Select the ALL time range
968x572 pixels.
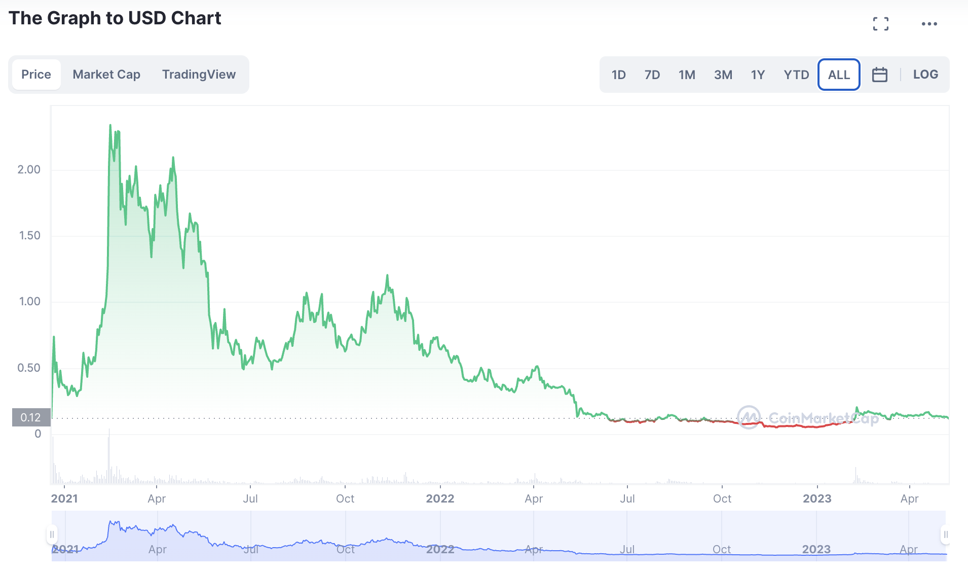coord(839,75)
